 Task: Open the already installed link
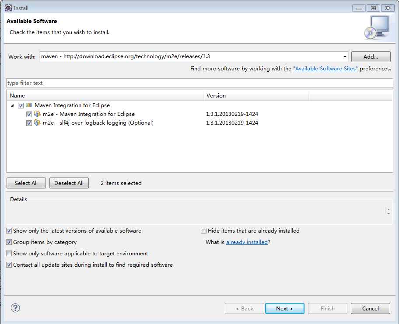tap(247, 242)
